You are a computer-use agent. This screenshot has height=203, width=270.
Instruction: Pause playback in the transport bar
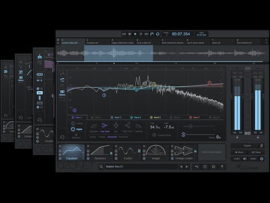pyautogui.click(x=141, y=34)
